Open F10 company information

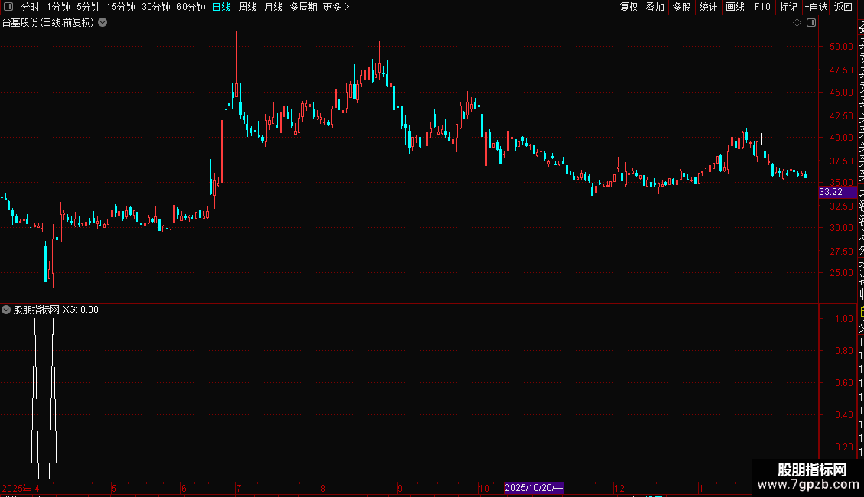pos(762,7)
